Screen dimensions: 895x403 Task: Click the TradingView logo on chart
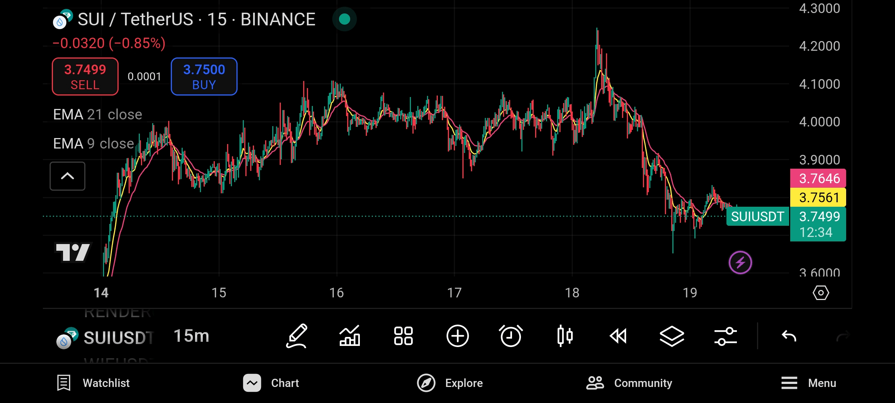pos(73,253)
